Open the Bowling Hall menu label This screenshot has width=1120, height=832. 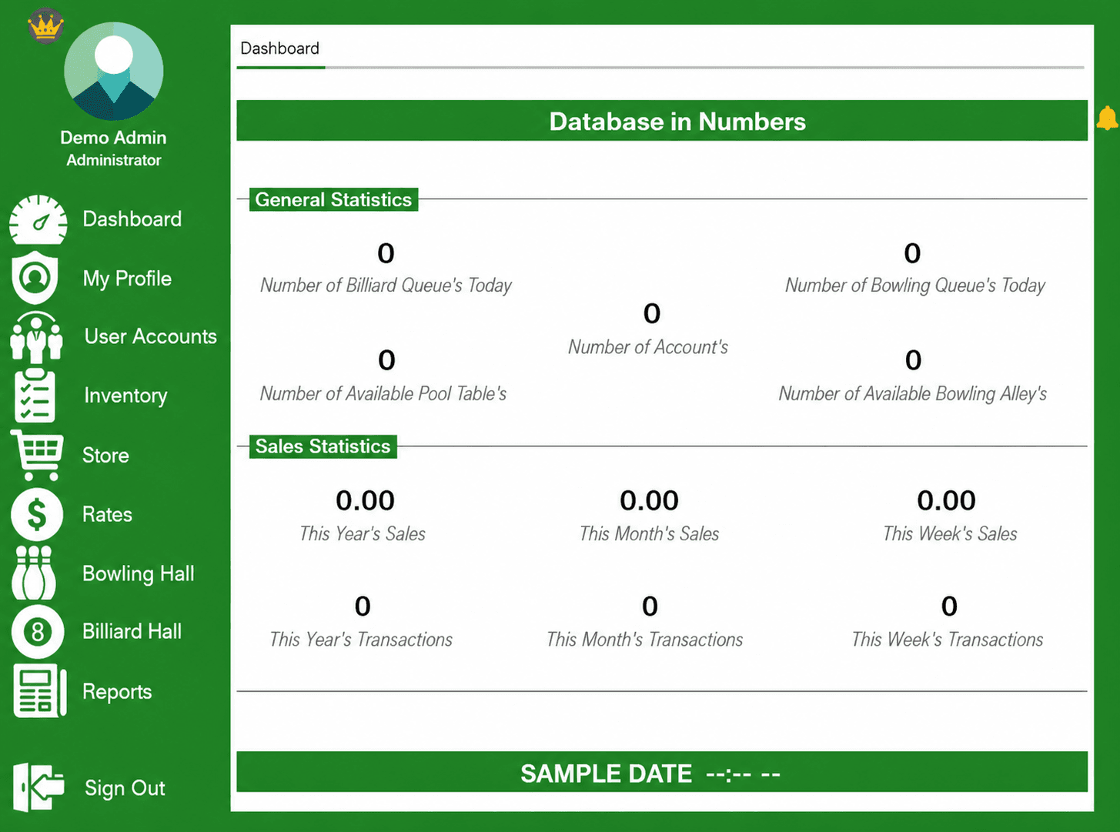pos(139,574)
